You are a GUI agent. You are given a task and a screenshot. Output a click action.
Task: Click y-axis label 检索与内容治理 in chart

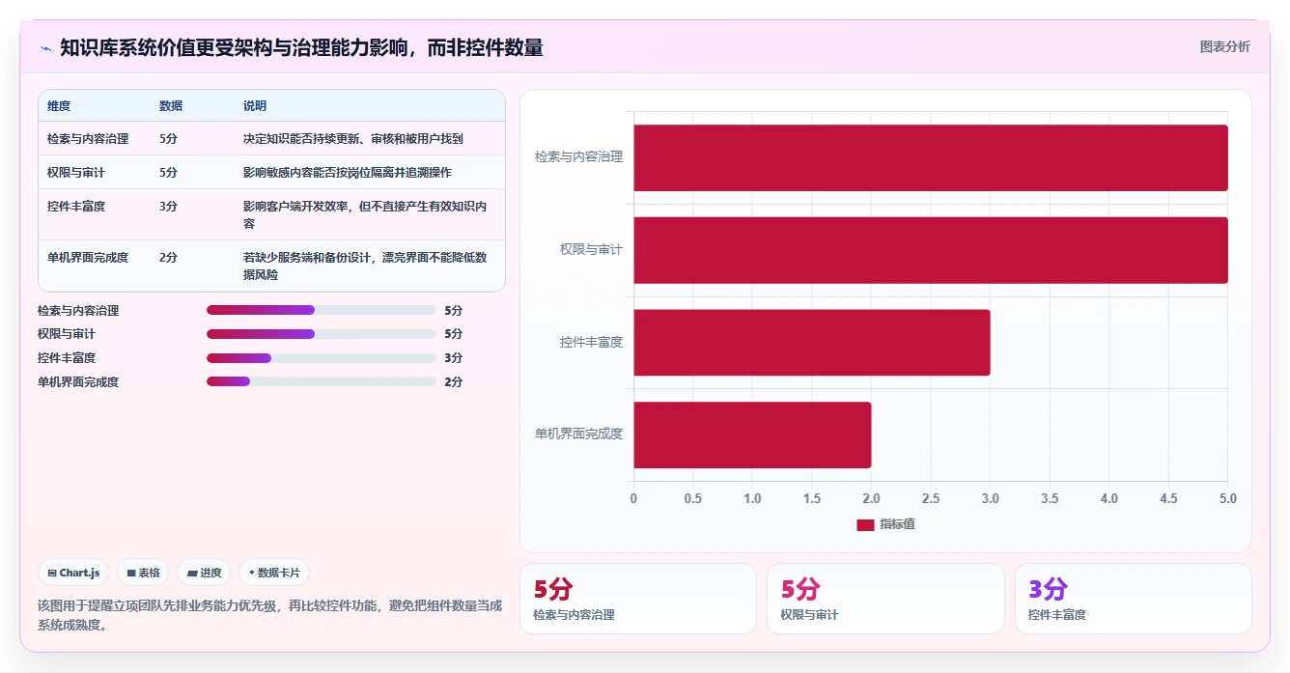[579, 156]
